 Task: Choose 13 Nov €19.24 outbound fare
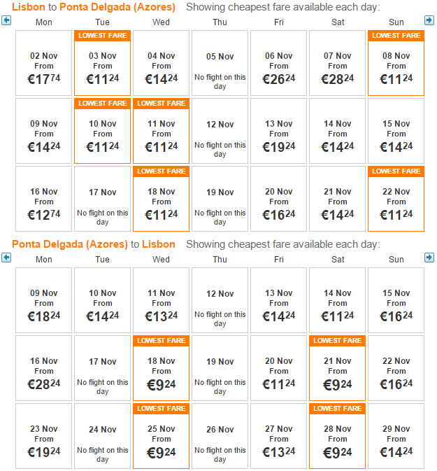pos(278,131)
